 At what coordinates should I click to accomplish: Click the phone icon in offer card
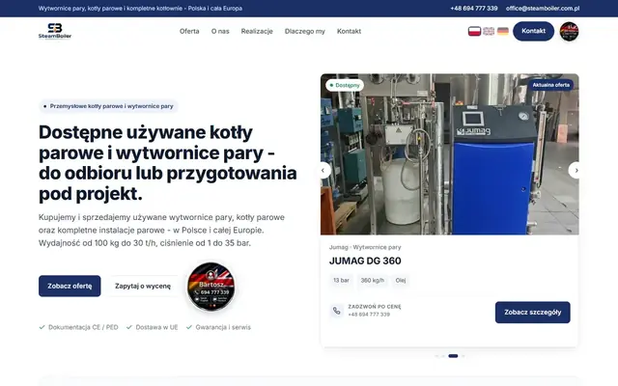[x=337, y=311]
